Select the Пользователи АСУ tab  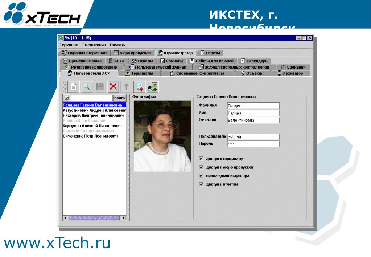tap(89, 73)
